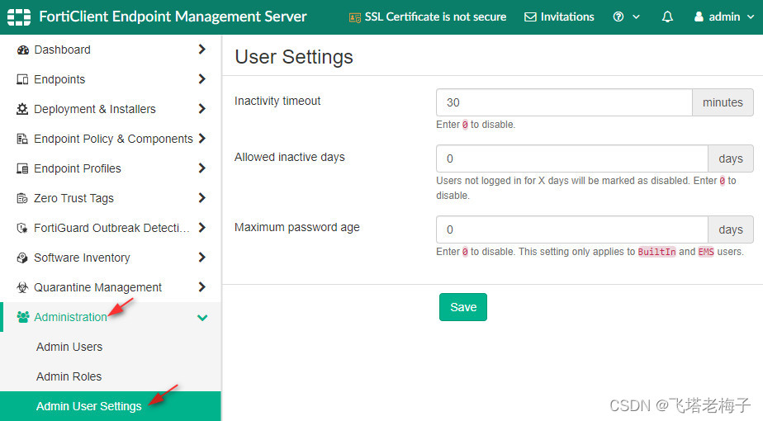Expand the Dashboard menu chevron
763x421 pixels.
coord(202,50)
